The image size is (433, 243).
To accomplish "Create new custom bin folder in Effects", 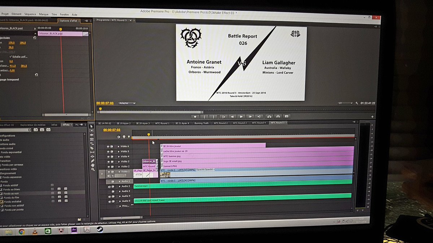I will coord(79,219).
